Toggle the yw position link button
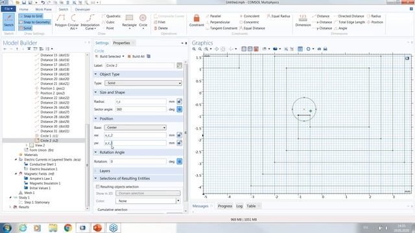The width and height of the screenshot is (415, 233). point(179,143)
